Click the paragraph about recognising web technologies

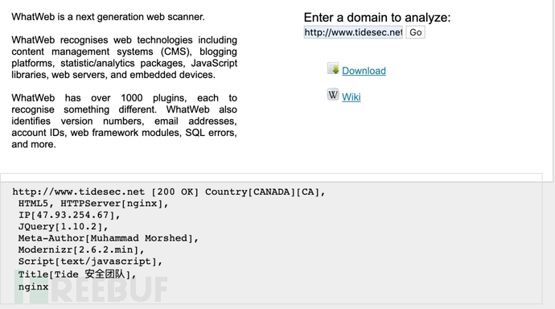(x=124, y=57)
